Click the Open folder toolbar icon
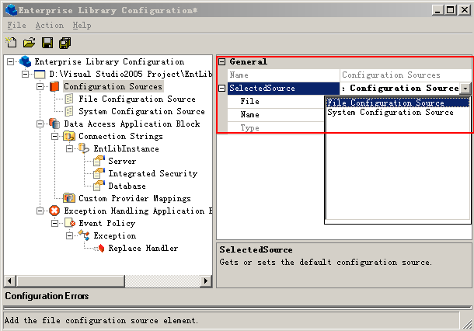 (x=29, y=43)
